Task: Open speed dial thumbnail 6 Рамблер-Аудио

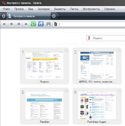Action: click(97, 105)
